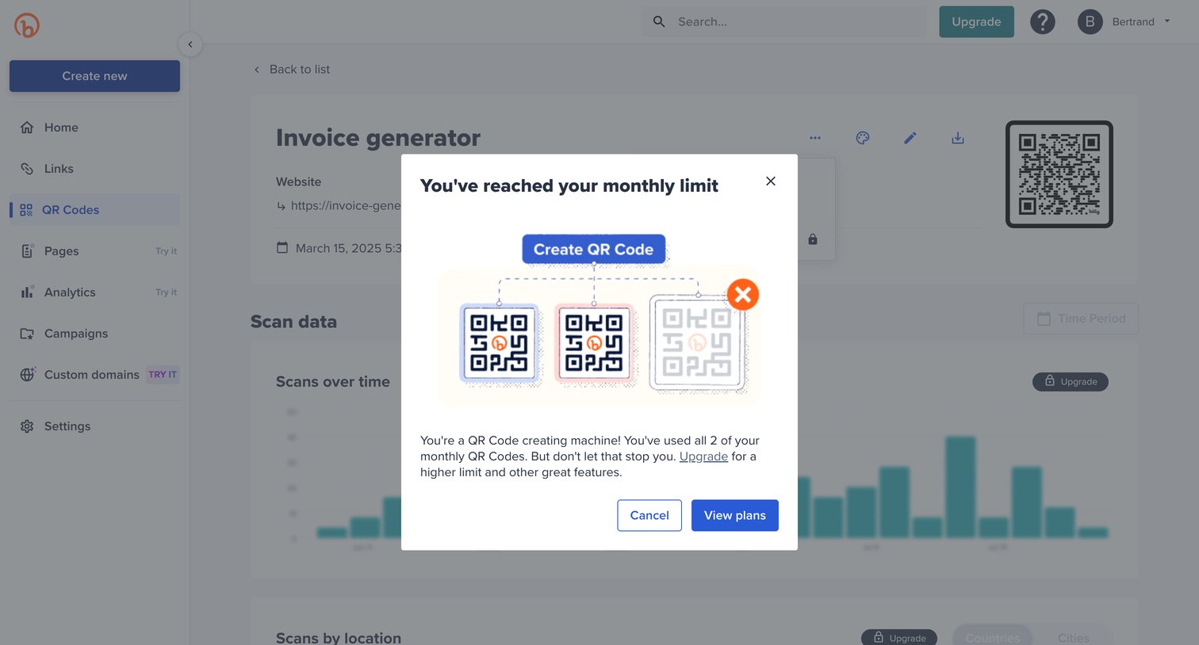Click the lock icon in the menu panel
The height and width of the screenshot is (645, 1199).
(813, 239)
